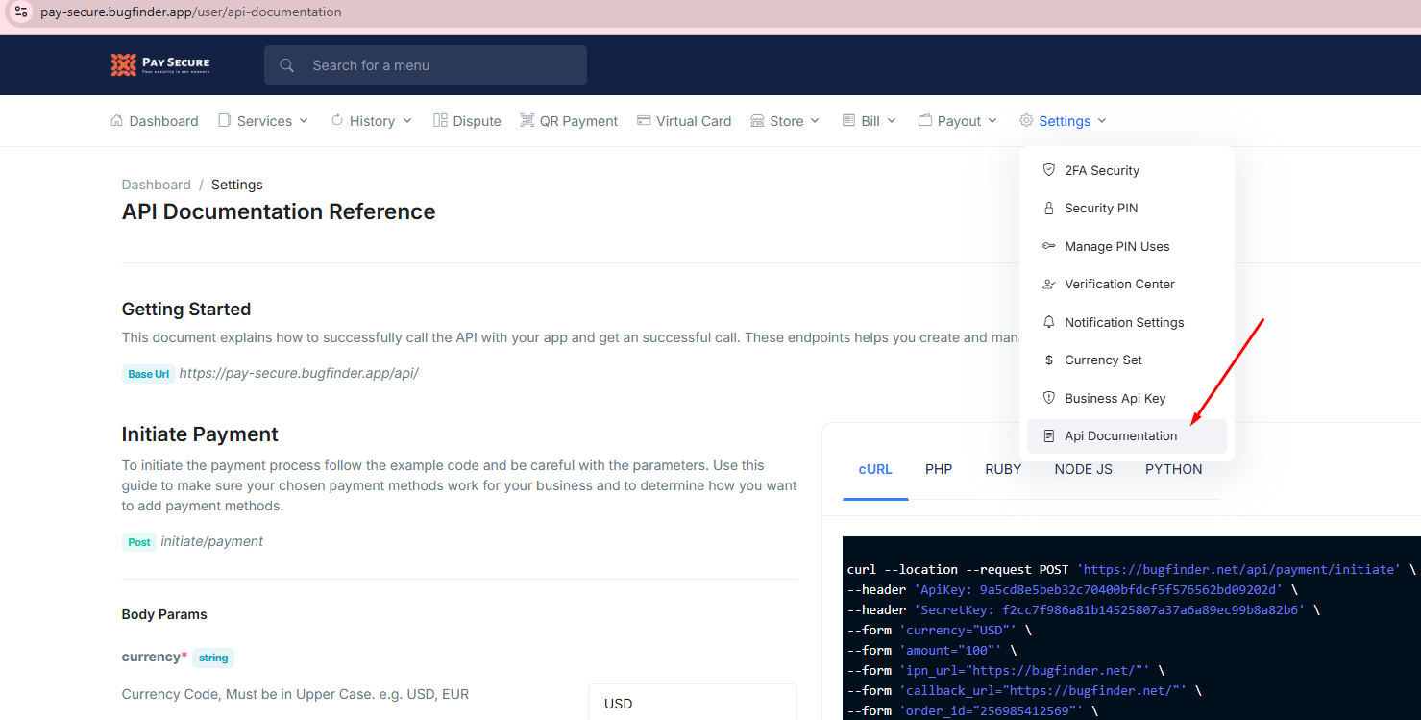Collapse the Settings dropdown chevron
Screen dimensions: 1421x720
click(1102, 120)
